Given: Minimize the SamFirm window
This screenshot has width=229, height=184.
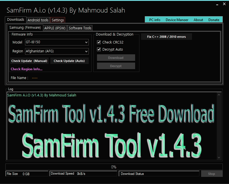Looking at the screenshot, I should 217,4.
